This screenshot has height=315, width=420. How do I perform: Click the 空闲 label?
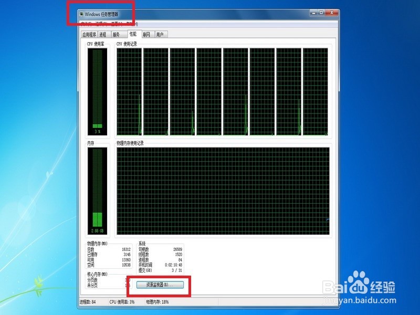pos(91,265)
